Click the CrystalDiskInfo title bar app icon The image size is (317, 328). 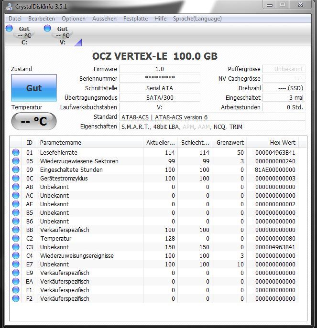pos(9,6)
